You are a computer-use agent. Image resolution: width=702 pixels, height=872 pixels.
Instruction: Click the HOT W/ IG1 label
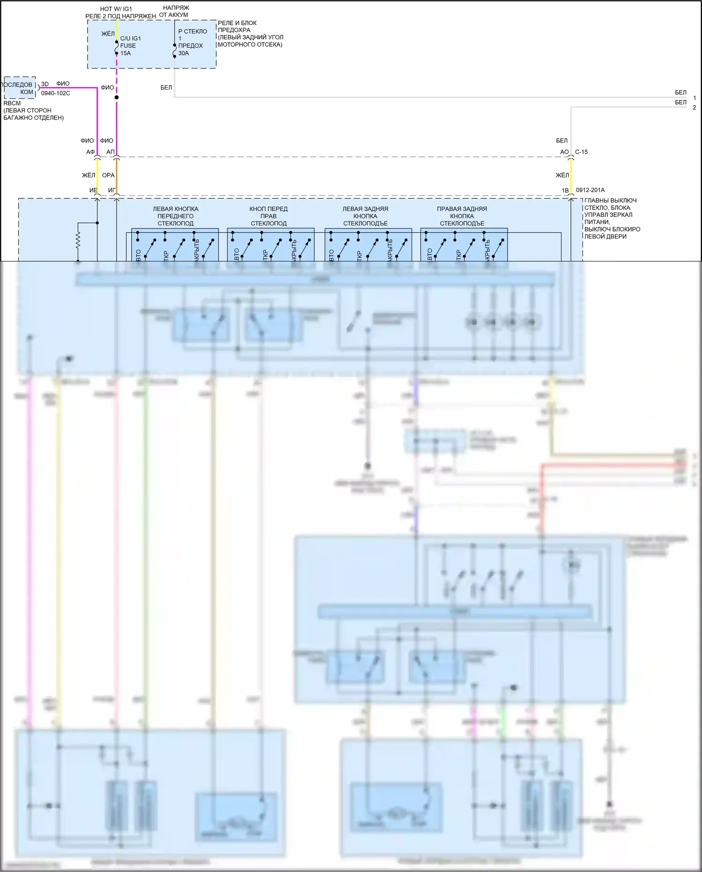(116, 9)
